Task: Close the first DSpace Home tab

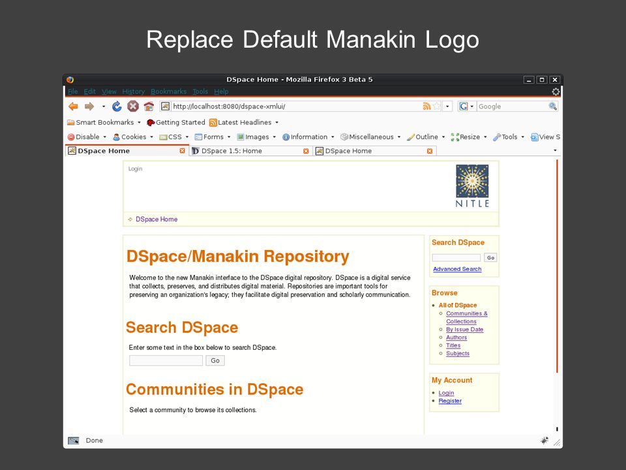Action: click(182, 151)
